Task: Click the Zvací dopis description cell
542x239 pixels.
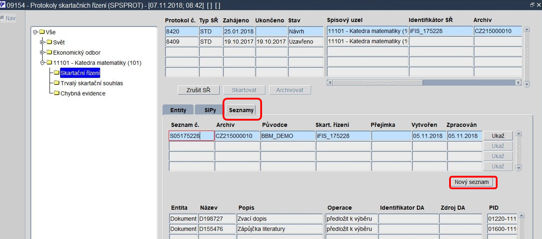Action: [280, 219]
